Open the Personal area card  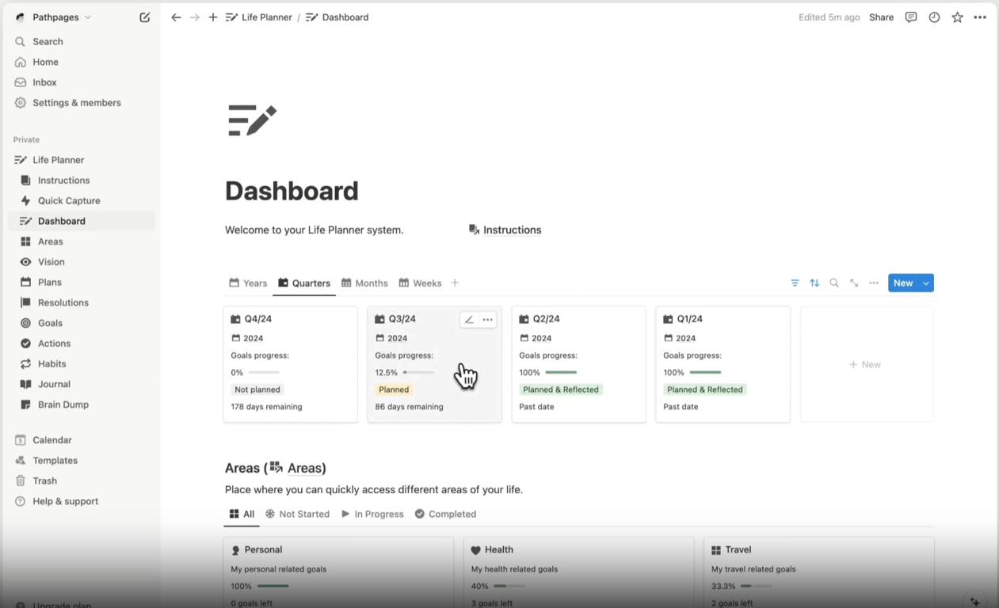(338, 574)
